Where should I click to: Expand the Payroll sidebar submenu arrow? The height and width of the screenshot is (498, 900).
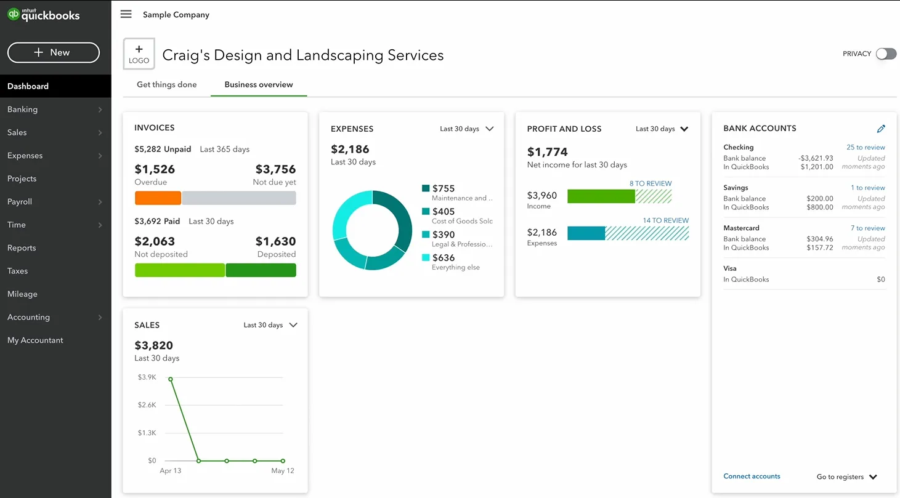tap(100, 202)
